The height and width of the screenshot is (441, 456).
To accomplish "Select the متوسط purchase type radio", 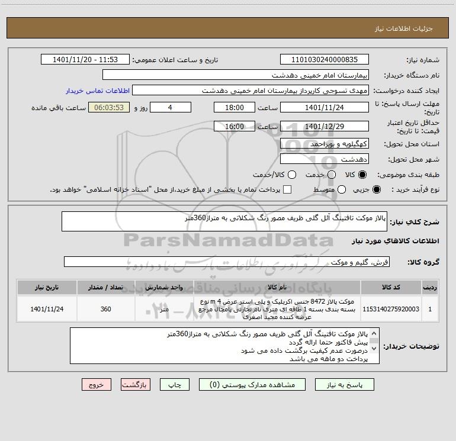I will pos(342,189).
